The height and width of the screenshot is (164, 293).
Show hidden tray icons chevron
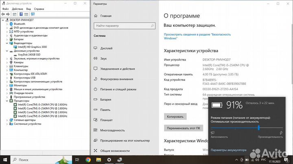[236, 160]
